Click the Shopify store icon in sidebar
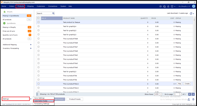 [4, 12]
